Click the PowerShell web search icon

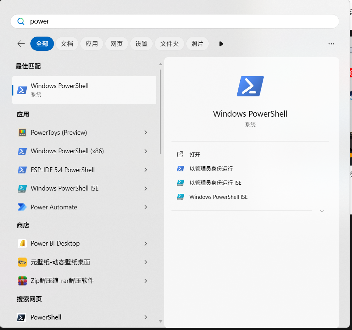21,317
